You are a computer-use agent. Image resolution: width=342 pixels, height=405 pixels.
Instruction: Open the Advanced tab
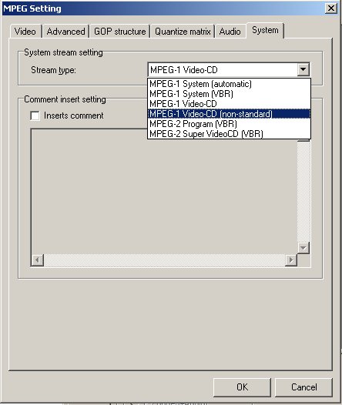[x=66, y=32]
